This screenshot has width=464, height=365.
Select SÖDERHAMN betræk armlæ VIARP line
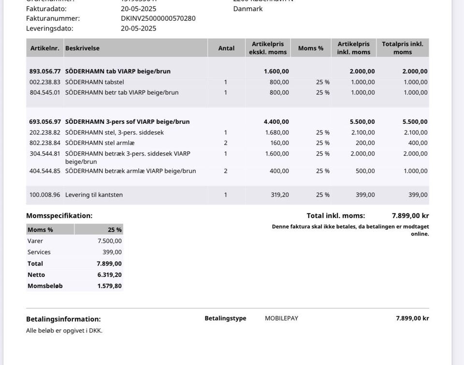(x=228, y=171)
